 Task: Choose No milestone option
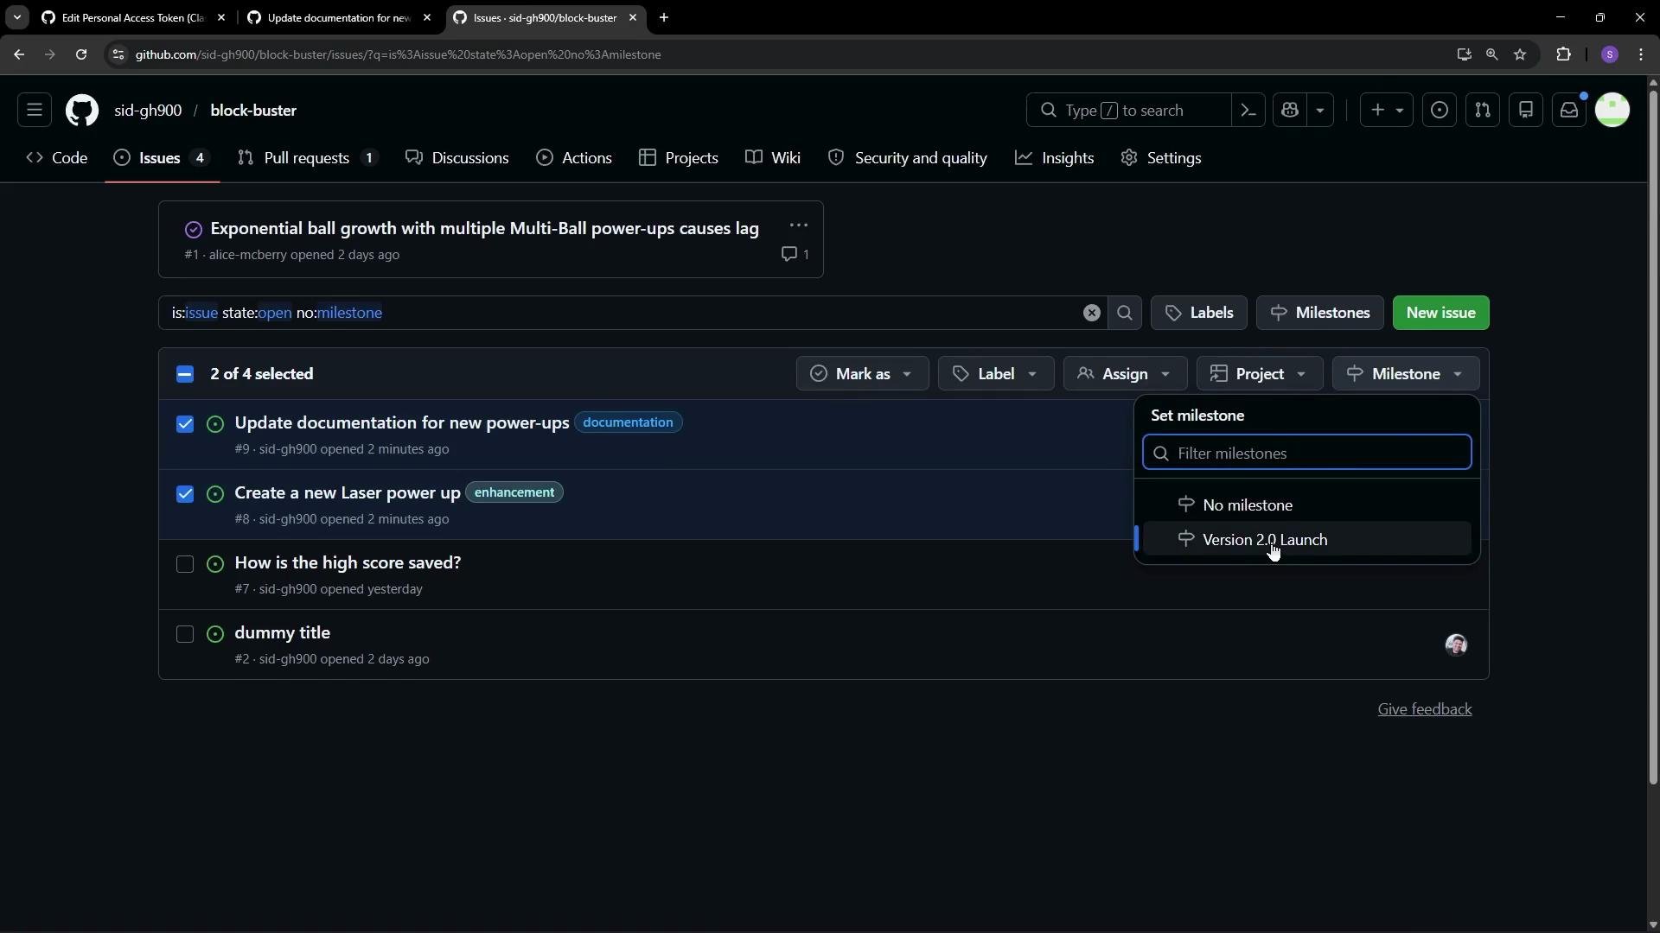coord(1306,505)
